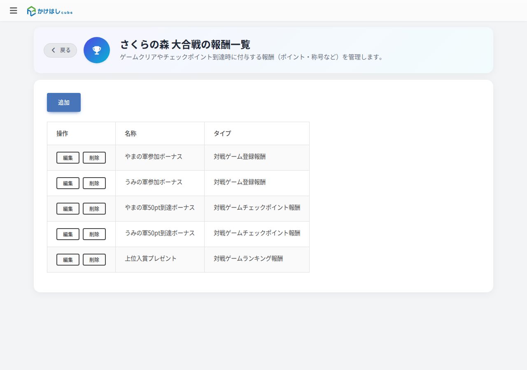Select the やまの軍50pt到達ボーナス name cell
This screenshot has width=527, height=370.
tap(160, 209)
